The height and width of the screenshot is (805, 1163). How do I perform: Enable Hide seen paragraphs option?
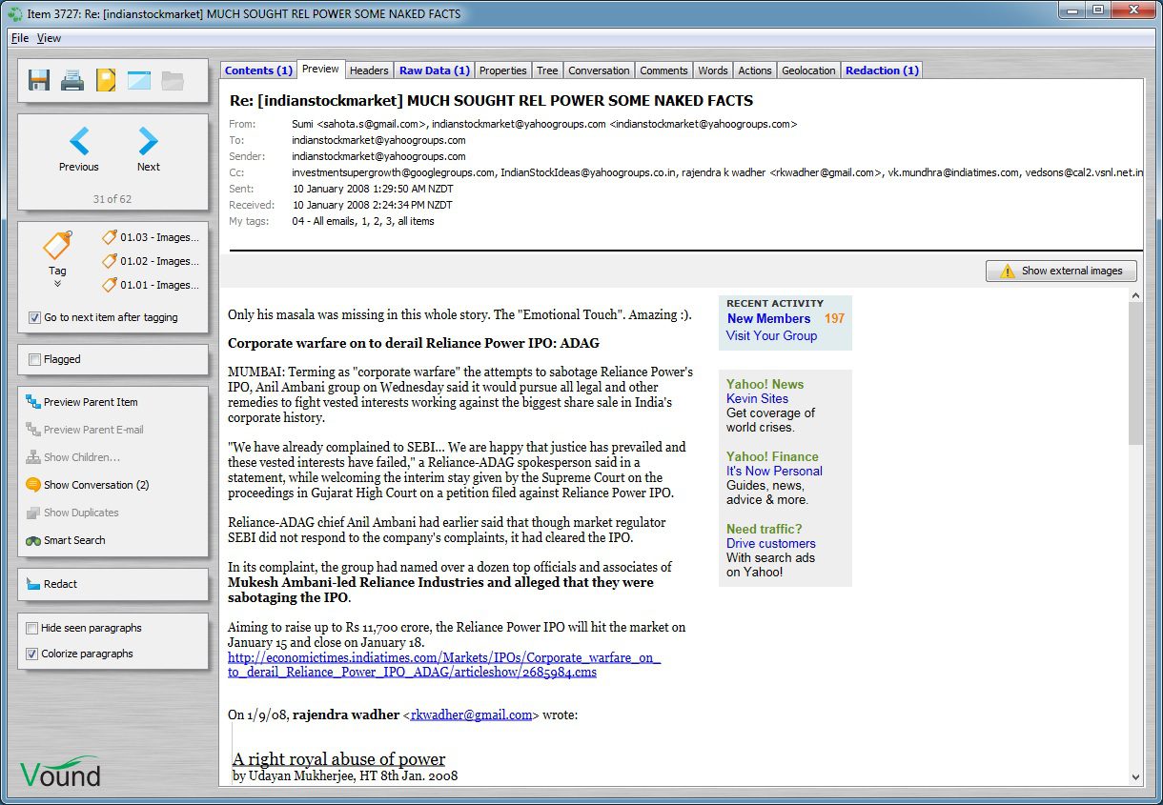32,629
